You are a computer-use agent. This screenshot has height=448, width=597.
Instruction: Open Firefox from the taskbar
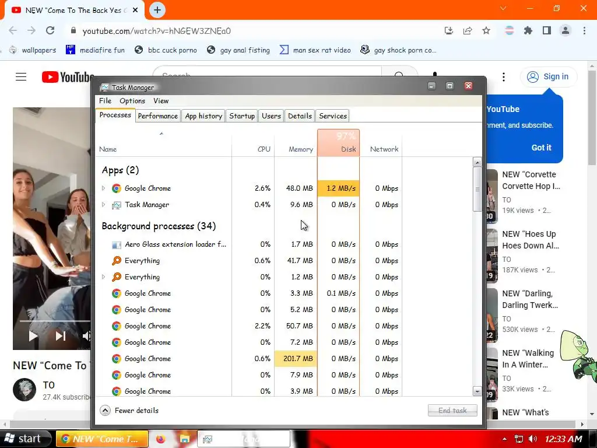[x=160, y=439]
